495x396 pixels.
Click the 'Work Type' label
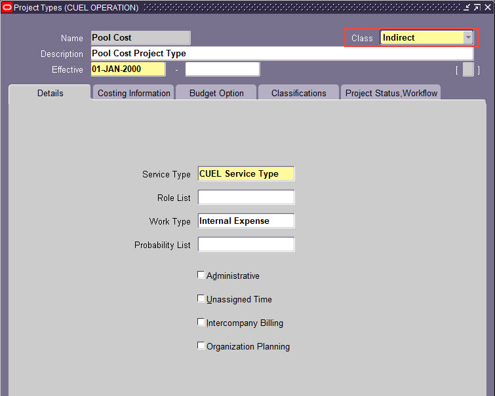pos(170,221)
